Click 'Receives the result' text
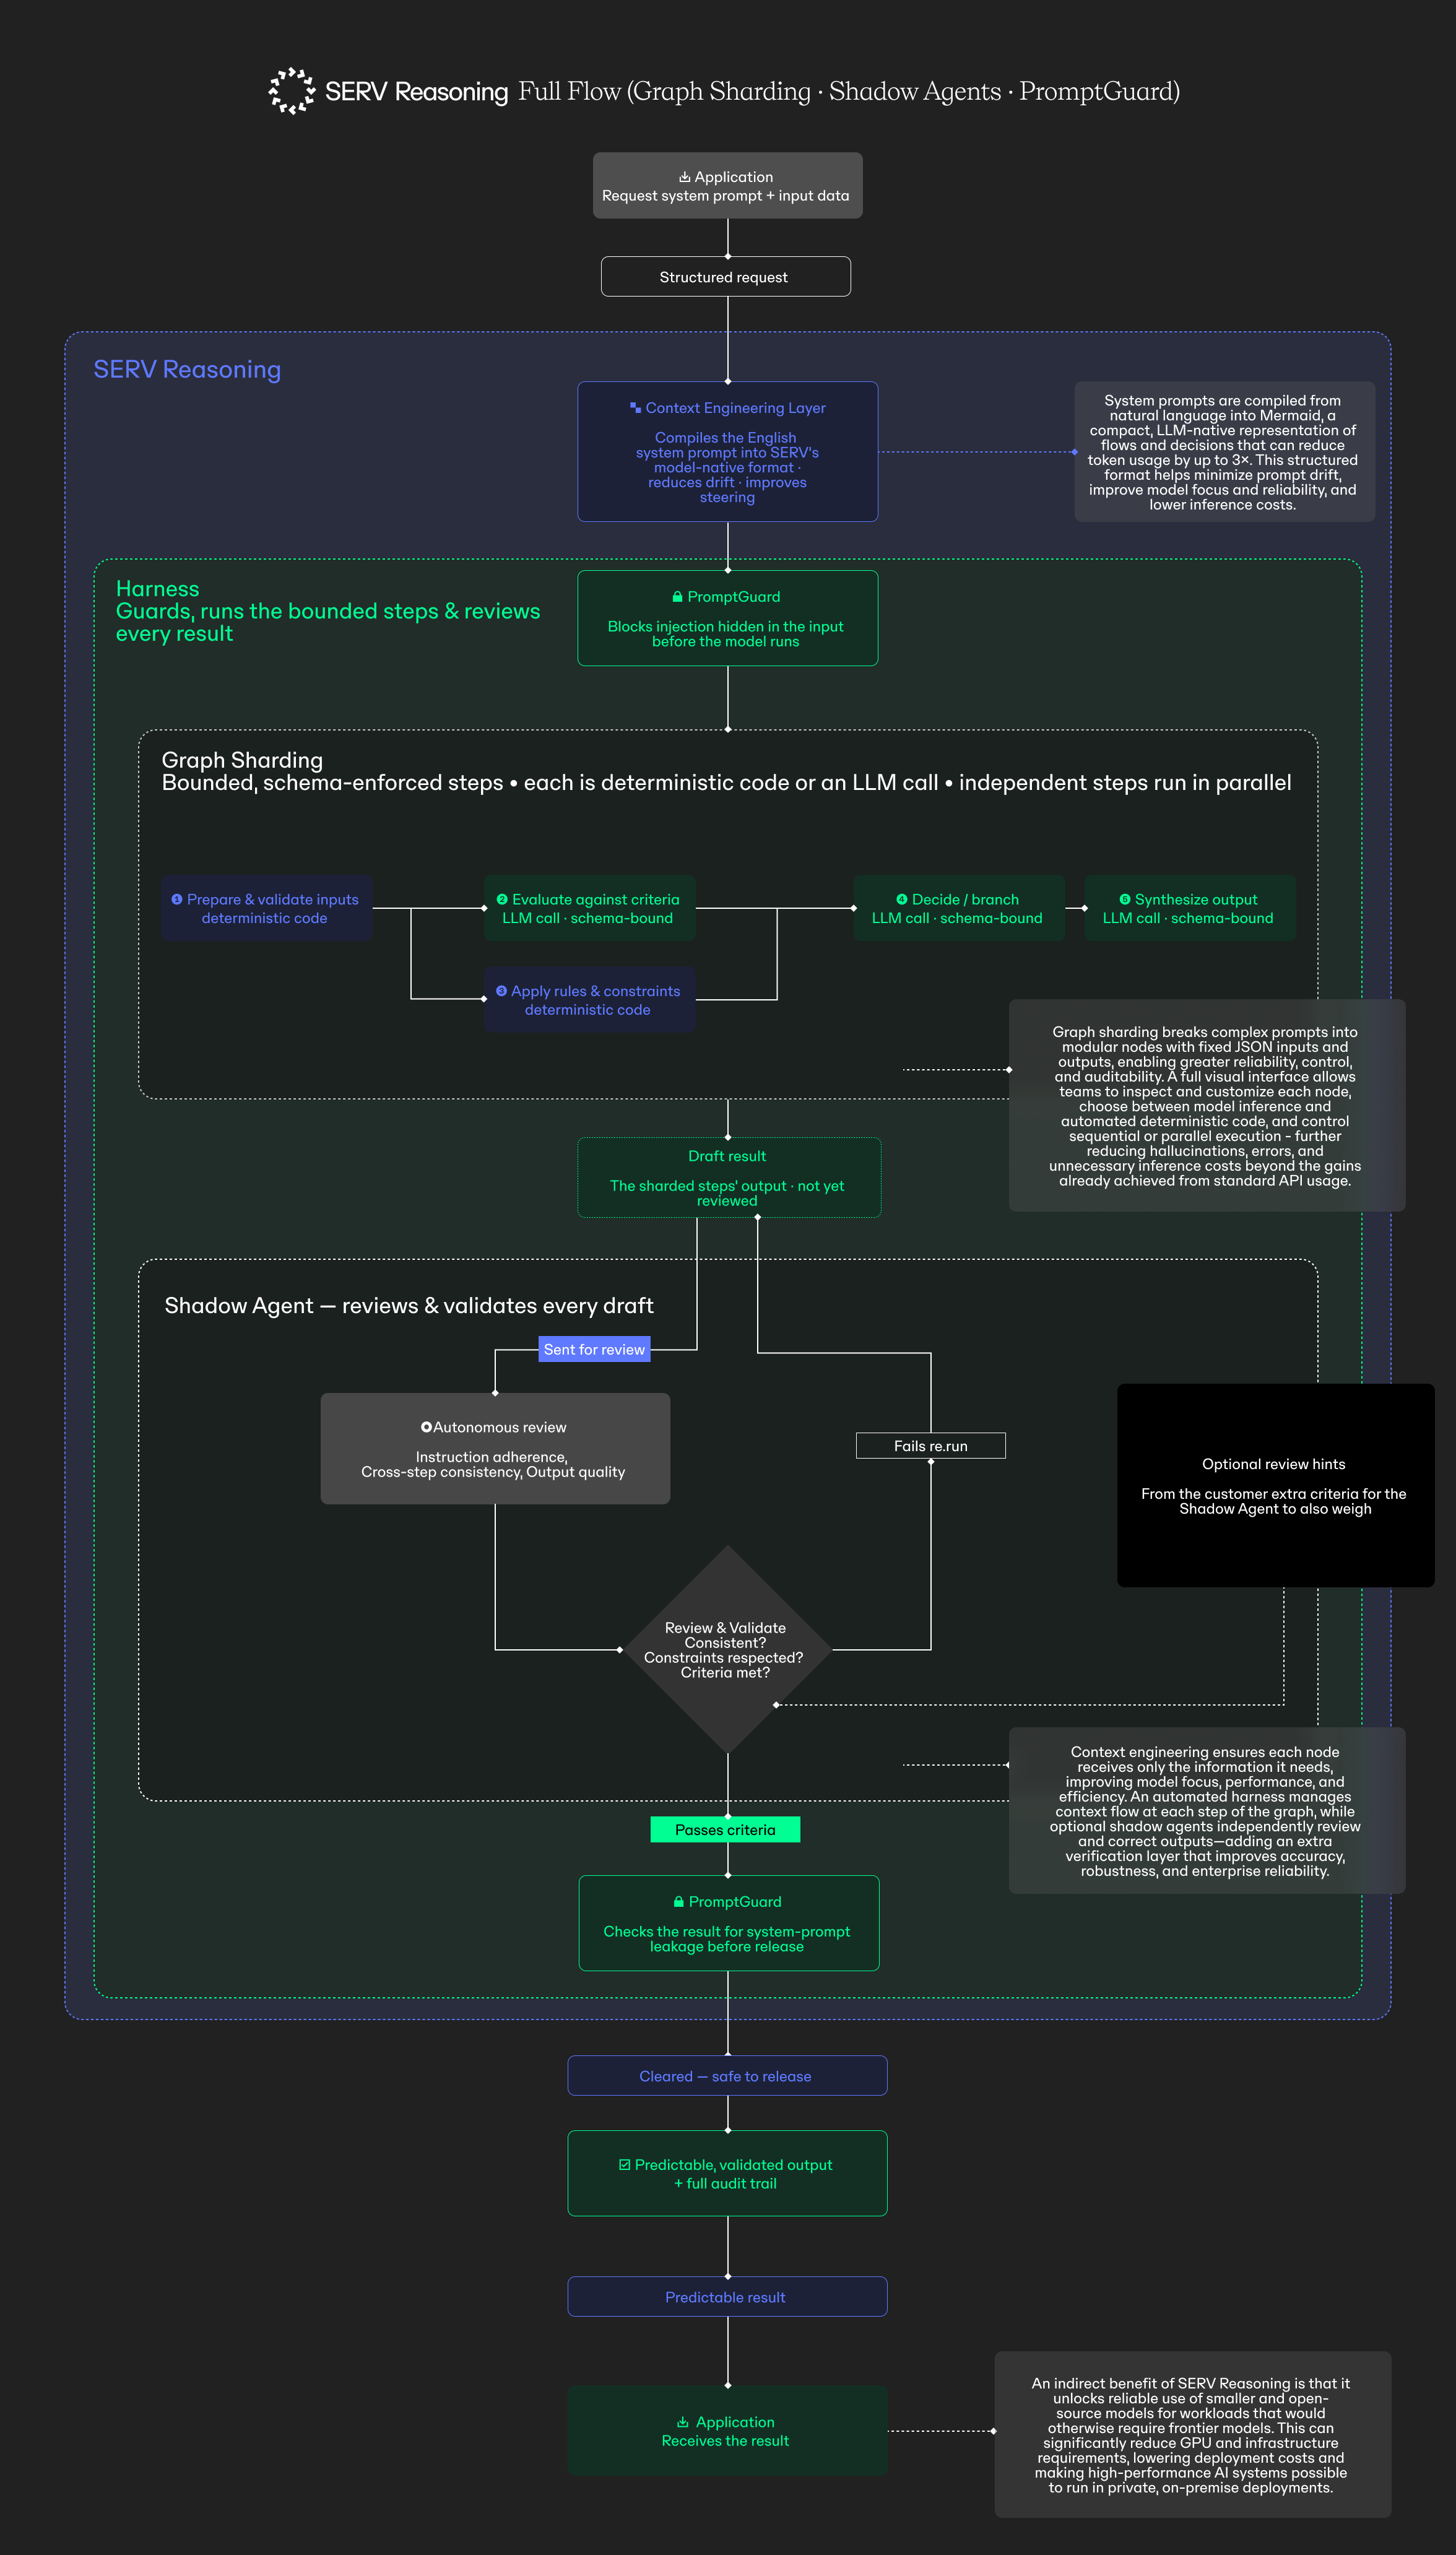 (726, 2441)
